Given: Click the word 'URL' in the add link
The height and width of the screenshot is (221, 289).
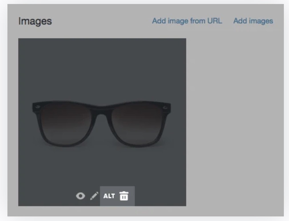Looking at the screenshot, I should coord(214,21).
